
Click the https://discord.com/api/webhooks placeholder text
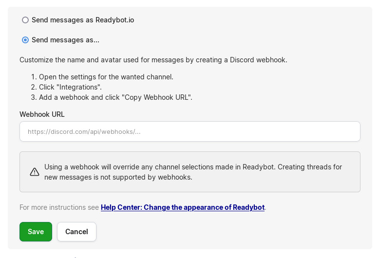(84, 131)
